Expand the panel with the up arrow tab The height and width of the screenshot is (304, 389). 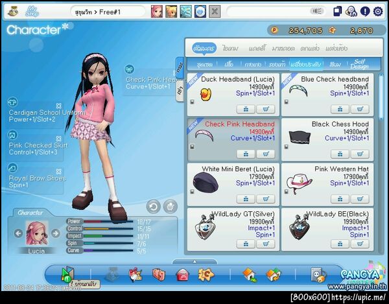tap(194, 261)
